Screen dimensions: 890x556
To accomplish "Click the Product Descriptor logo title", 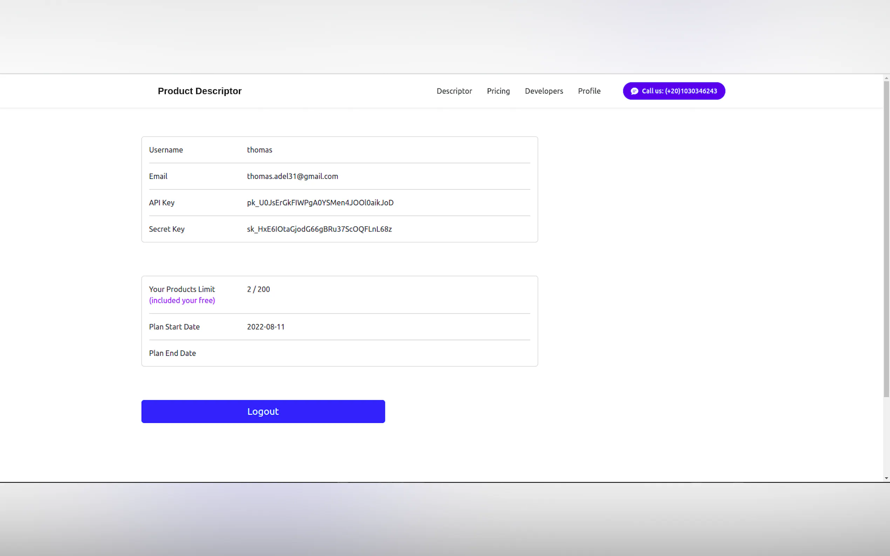I will [x=199, y=91].
